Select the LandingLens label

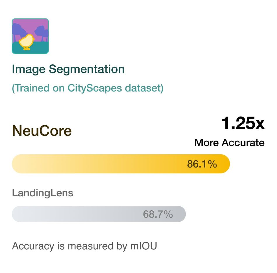coord(43,193)
